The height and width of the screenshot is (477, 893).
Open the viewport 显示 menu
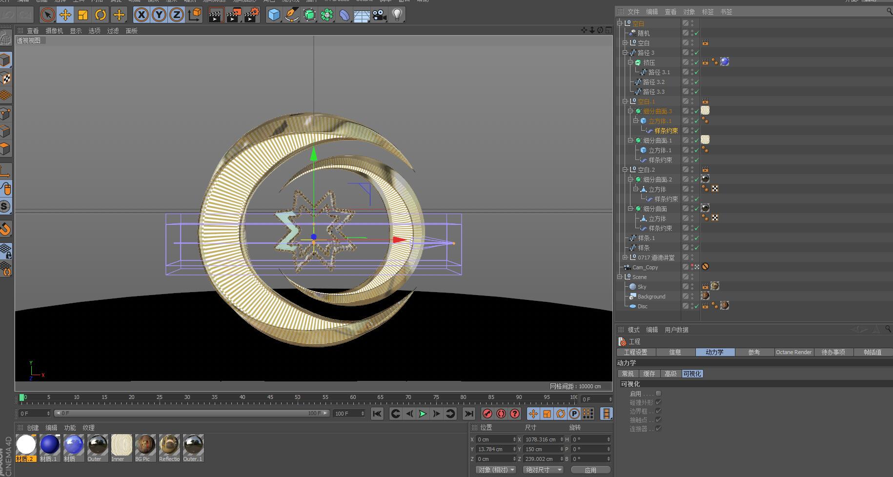pyautogui.click(x=76, y=31)
